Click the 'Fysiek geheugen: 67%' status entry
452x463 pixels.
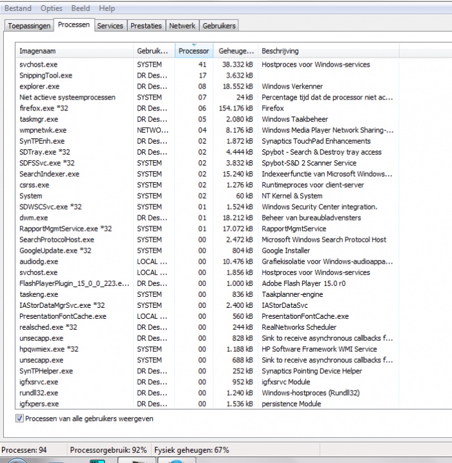click(192, 450)
